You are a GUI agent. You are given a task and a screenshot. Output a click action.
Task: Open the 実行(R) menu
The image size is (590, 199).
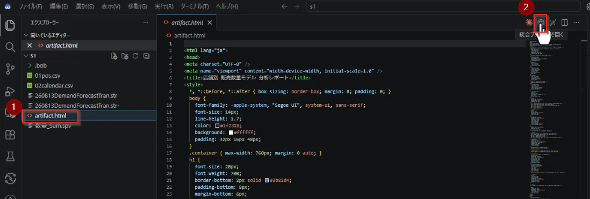click(164, 6)
